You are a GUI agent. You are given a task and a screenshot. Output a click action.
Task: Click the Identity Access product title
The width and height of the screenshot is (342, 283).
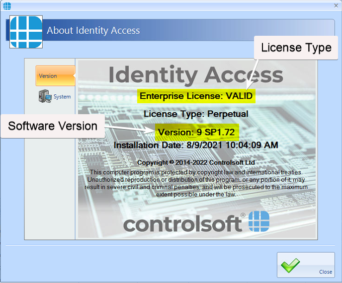click(x=196, y=75)
